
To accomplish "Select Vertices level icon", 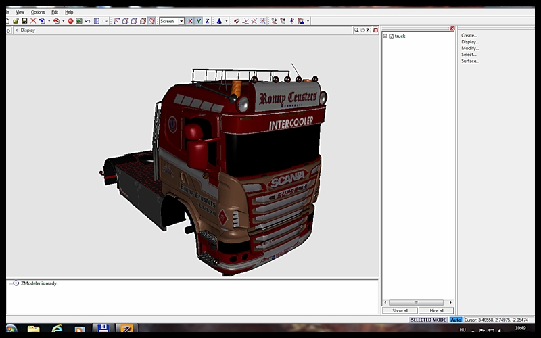I will 116,21.
